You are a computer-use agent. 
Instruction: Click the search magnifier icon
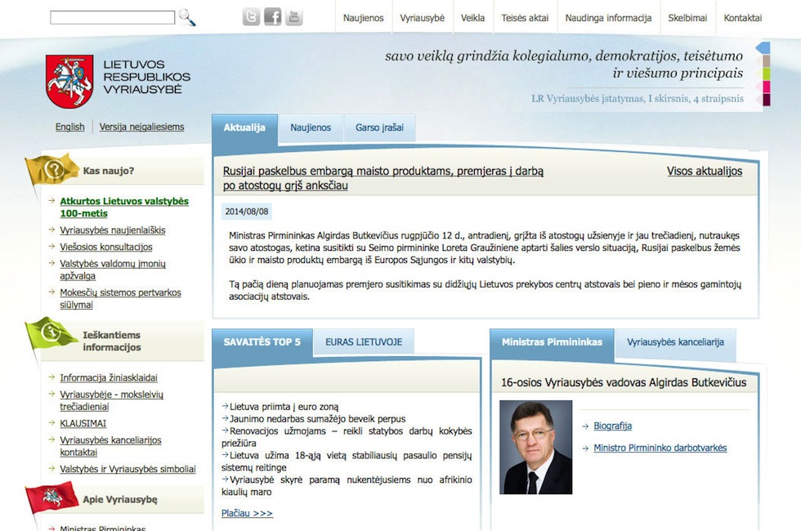[187, 17]
